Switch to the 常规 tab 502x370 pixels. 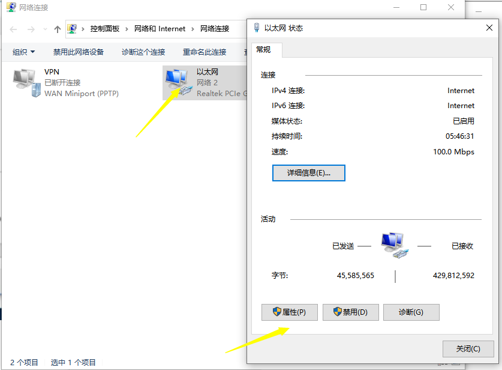[x=264, y=50]
